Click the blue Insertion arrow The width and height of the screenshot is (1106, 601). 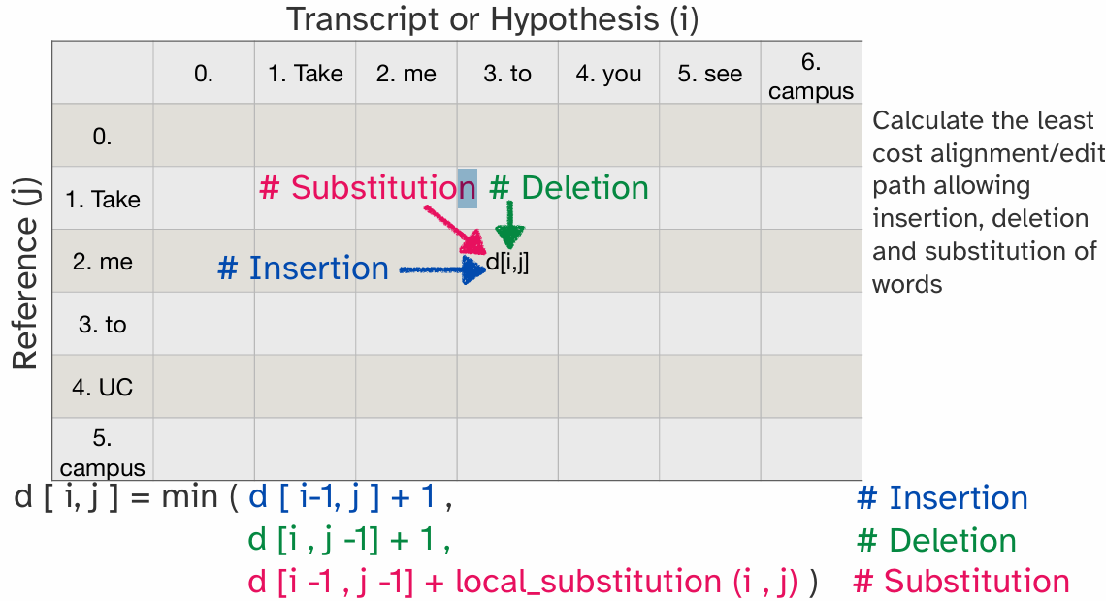coord(443,269)
